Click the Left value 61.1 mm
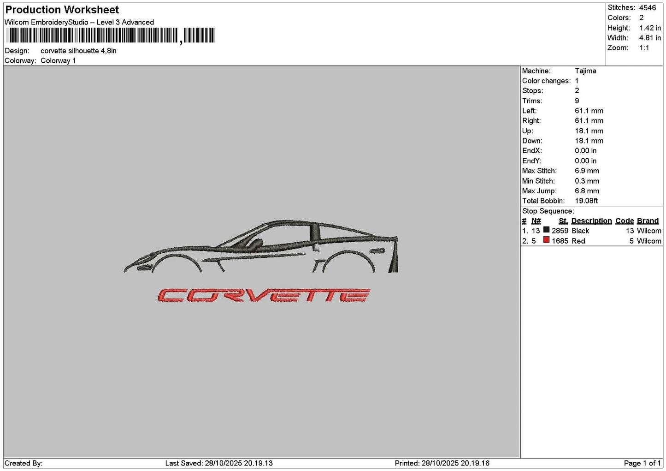Viewport: 666px width, 471px height. 589,111
